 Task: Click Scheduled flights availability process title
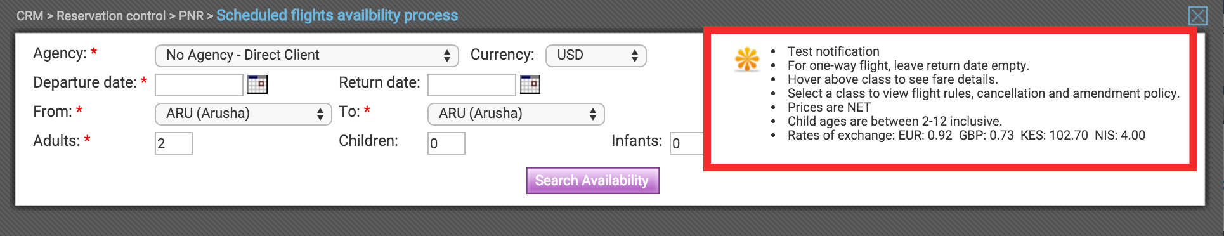pyautogui.click(x=337, y=15)
